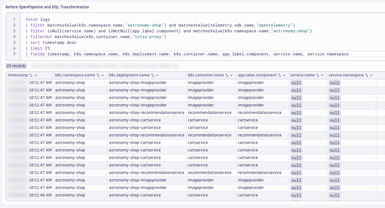The width and height of the screenshot is (385, 208).
Task: Sort by the timestamp column icon
Action: tap(31, 75)
